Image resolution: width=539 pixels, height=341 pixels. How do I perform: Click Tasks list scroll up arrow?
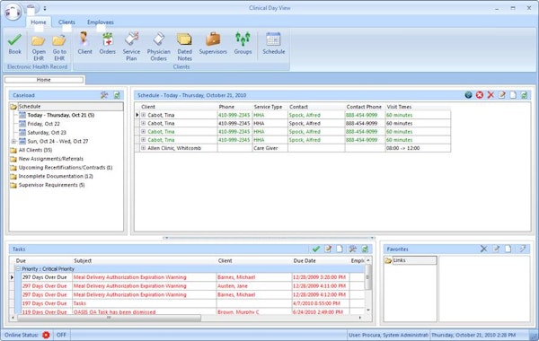click(368, 260)
